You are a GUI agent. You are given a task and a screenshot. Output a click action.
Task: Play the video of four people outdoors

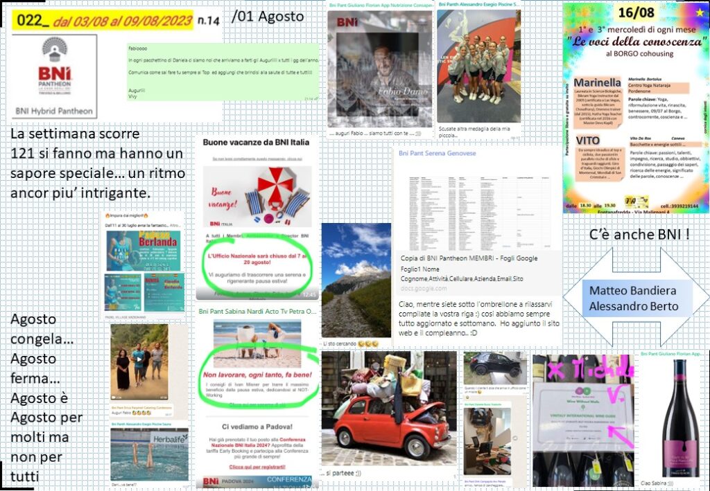click(139, 361)
